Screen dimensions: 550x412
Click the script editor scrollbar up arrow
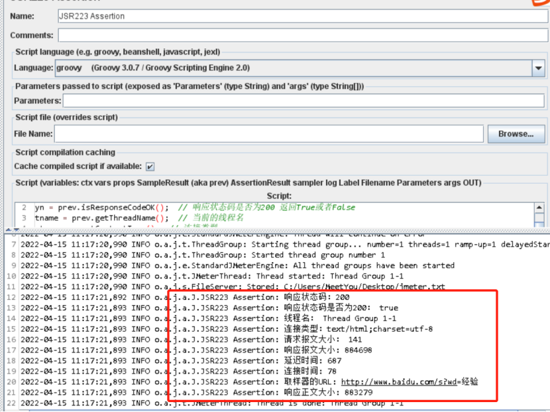pyautogui.click(x=539, y=208)
